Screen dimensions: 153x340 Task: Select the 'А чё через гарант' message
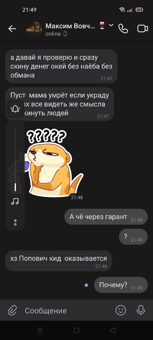106,217
